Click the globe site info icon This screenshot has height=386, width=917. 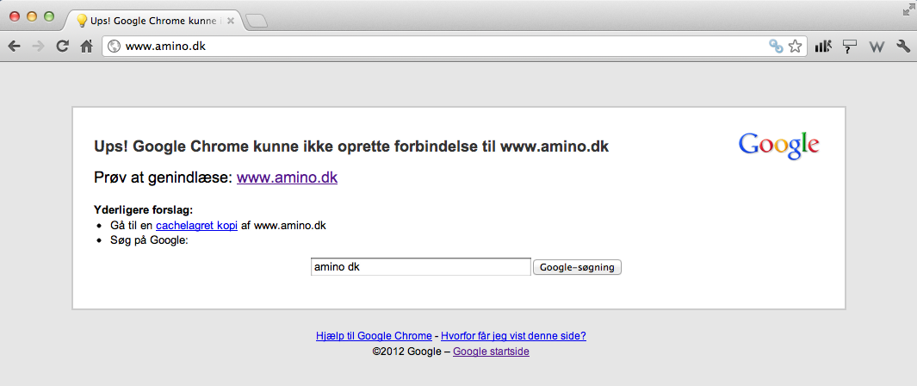114,47
